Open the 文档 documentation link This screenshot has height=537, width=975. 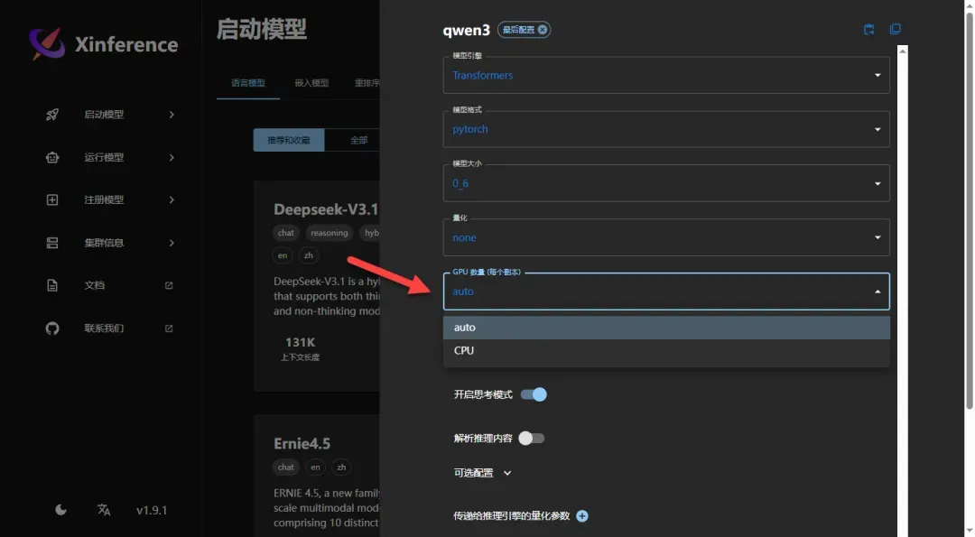point(95,285)
